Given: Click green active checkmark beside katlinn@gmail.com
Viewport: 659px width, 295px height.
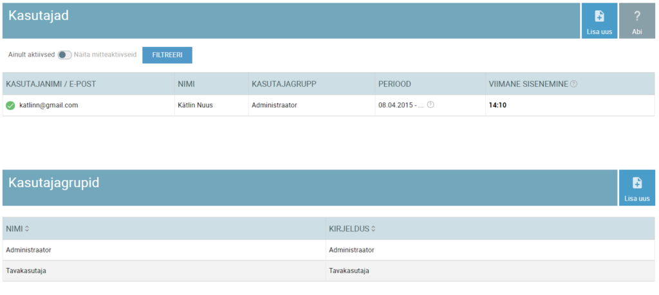Looking at the screenshot, I should (10, 105).
